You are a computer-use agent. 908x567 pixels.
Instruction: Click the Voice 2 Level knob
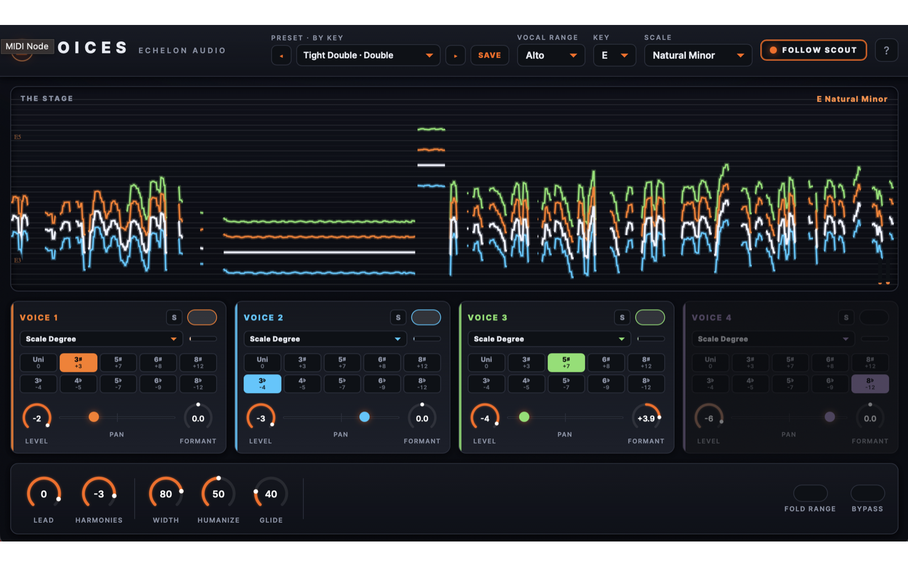[261, 418]
